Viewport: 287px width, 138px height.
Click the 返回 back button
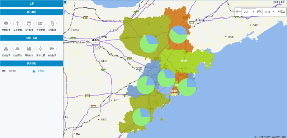pos(281,11)
